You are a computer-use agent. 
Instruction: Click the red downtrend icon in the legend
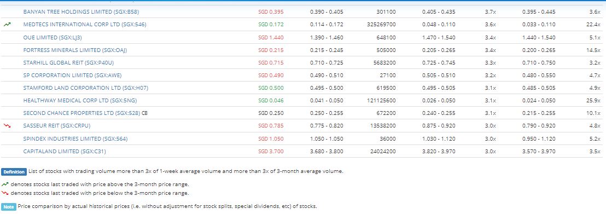pyautogui.click(x=5, y=193)
